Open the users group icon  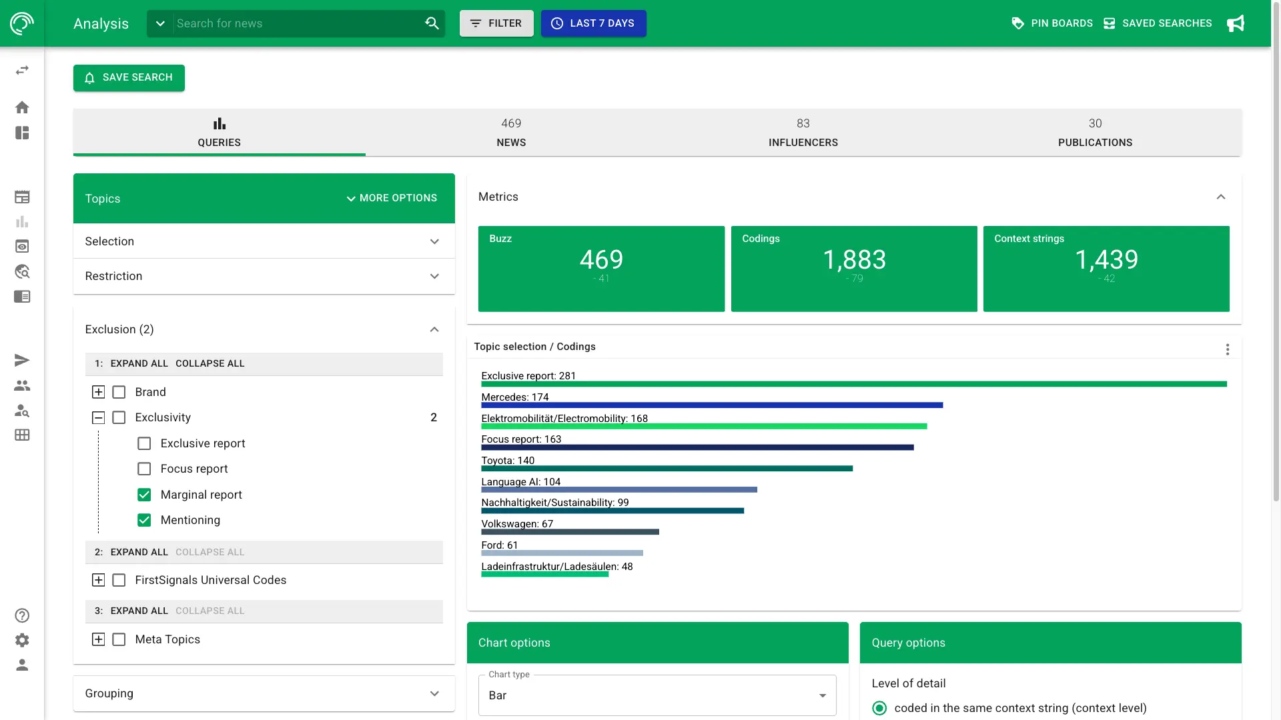22,385
